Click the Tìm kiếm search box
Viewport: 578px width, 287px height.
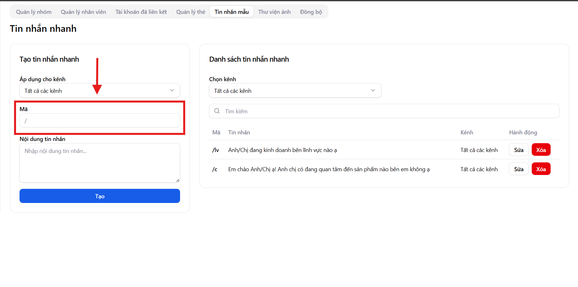coord(387,111)
